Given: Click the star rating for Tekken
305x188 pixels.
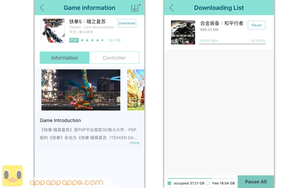Looking at the screenshot, I should click(93, 40).
